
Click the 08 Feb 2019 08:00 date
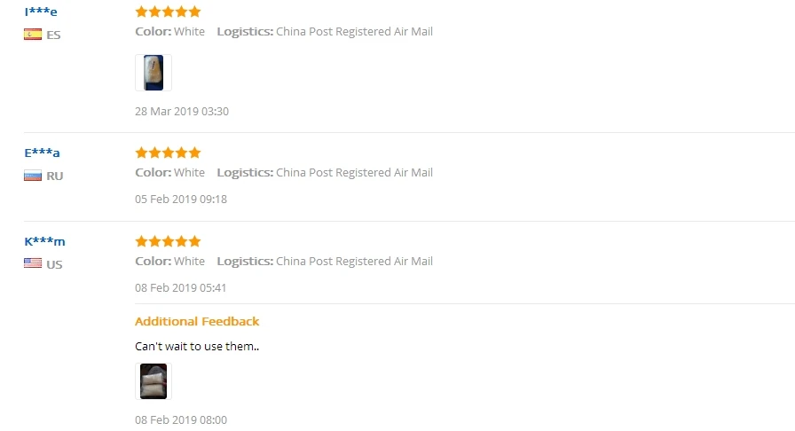[180, 419]
